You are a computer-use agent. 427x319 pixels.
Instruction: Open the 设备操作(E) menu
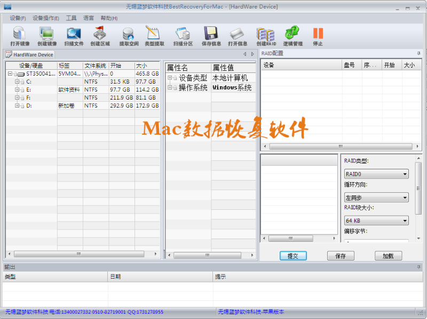(x=46, y=18)
